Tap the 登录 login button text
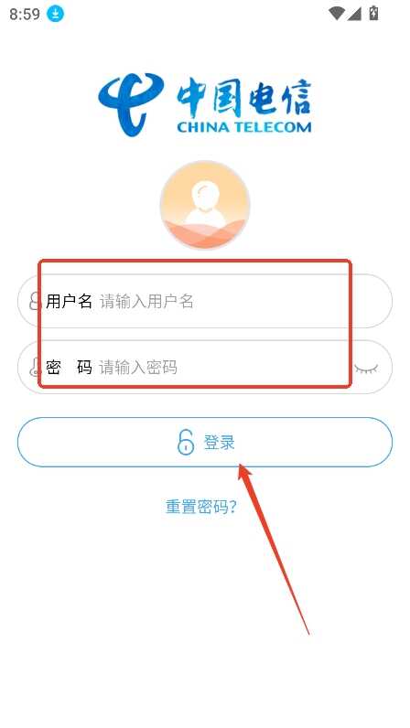Viewport: 410px width, 728px height. click(x=219, y=442)
